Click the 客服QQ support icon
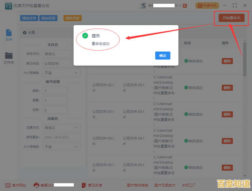 click(x=36, y=185)
